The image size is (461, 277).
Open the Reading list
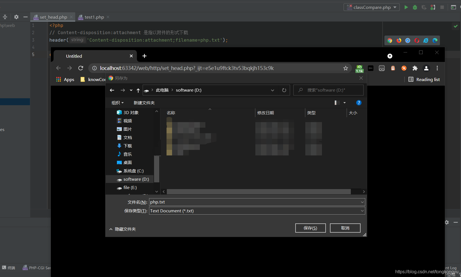point(424,79)
